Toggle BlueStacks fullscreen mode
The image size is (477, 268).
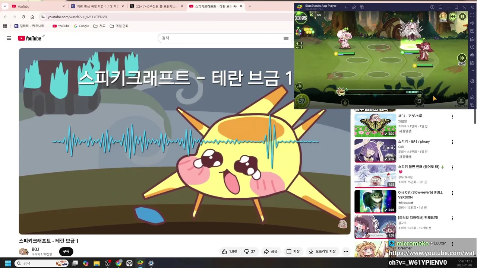(473, 15)
